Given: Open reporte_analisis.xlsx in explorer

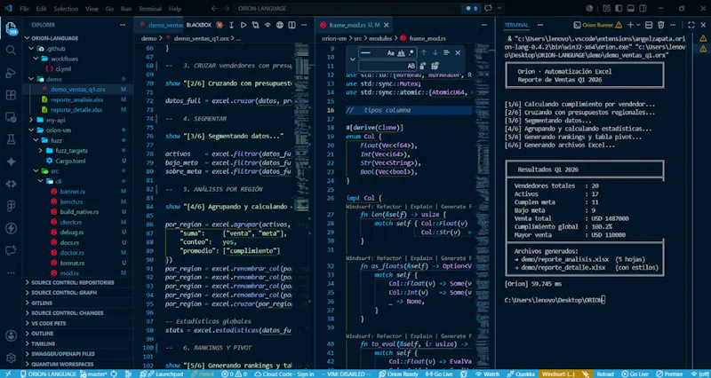Looking at the screenshot, I should click(x=78, y=99).
